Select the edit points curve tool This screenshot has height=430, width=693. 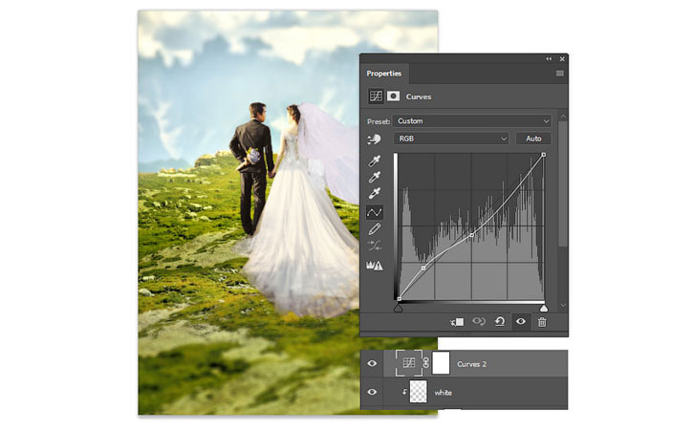click(375, 212)
